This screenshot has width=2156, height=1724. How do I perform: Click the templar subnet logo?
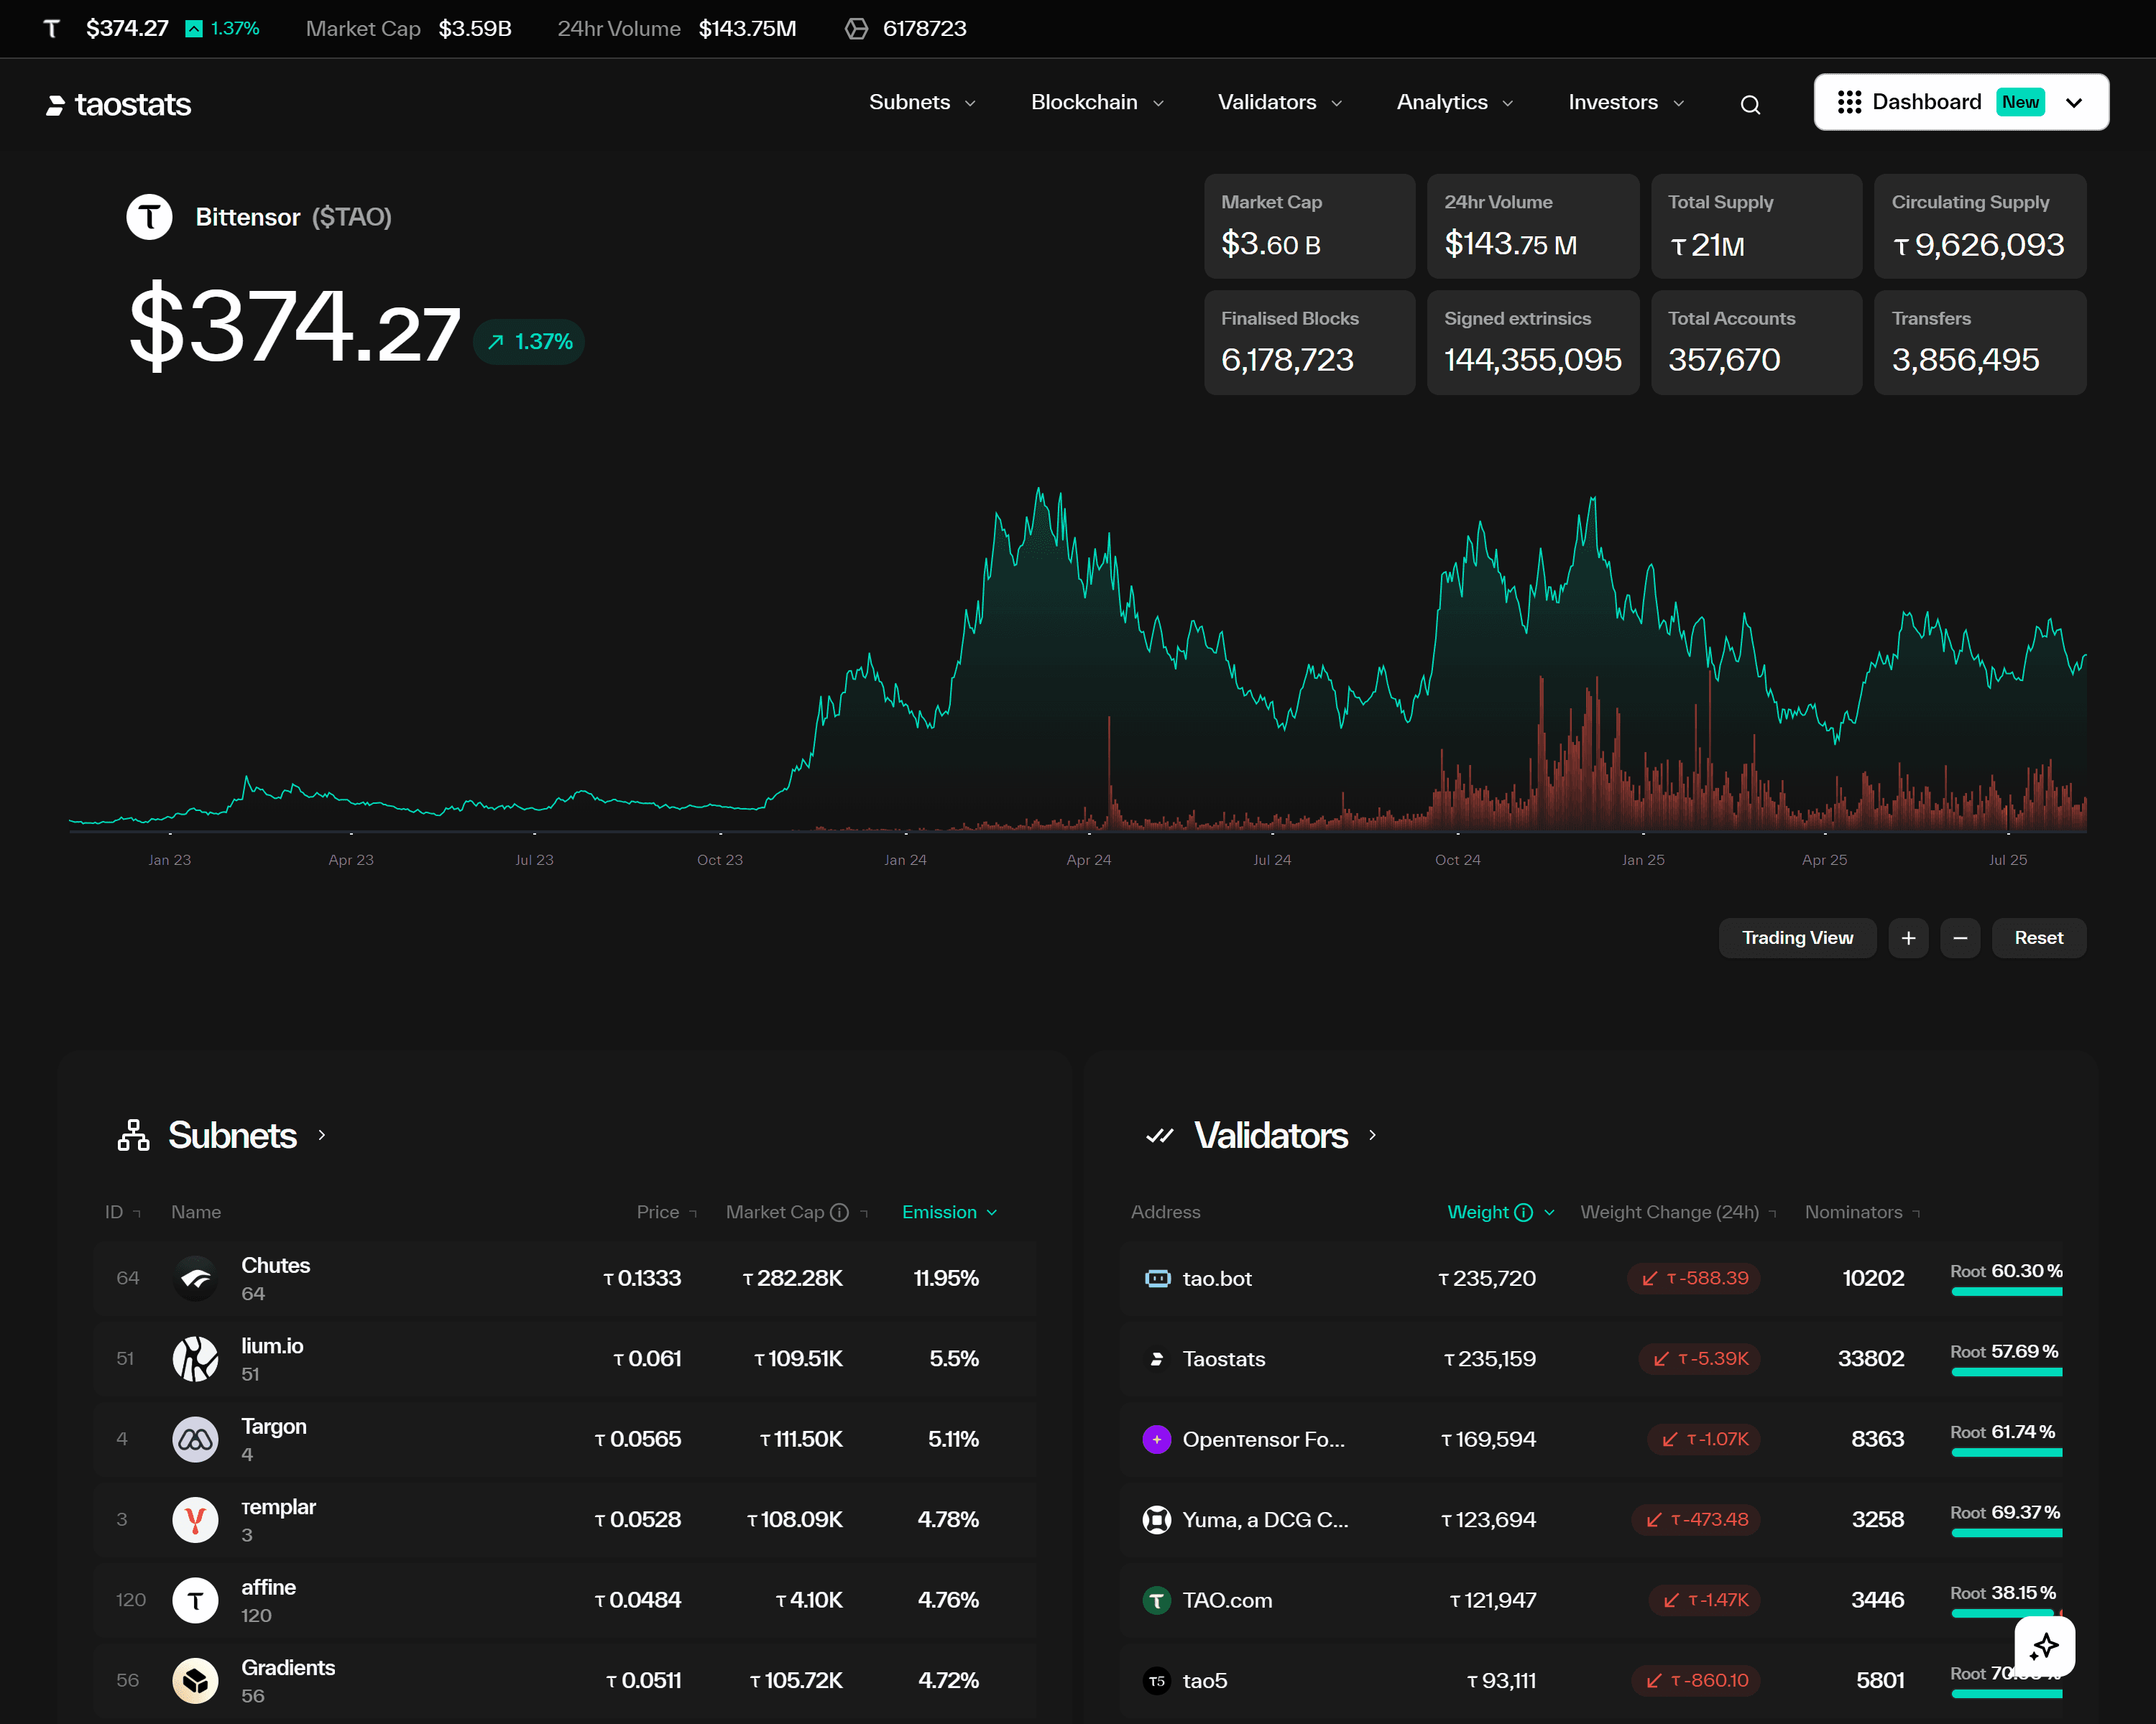[195, 1519]
